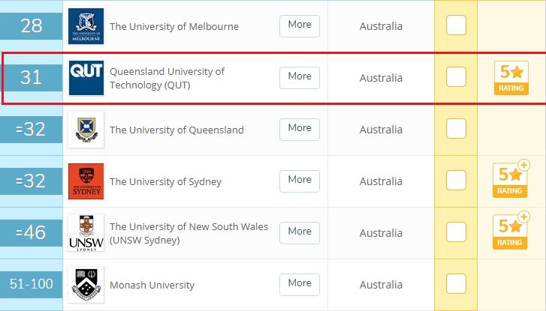Image resolution: width=546 pixels, height=311 pixels.
Task: Click the UNSW Sydney logo
Action: coord(86,233)
